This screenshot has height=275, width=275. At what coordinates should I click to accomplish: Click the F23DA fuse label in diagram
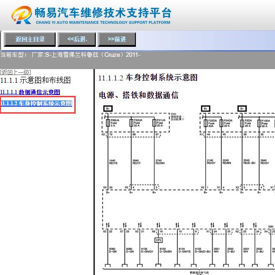point(213,123)
